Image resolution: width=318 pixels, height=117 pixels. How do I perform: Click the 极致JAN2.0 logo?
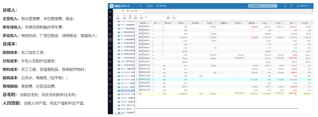tap(119, 6)
